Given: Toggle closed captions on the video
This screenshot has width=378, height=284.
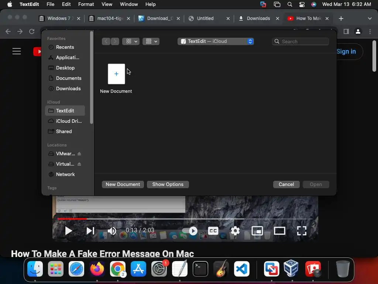Looking at the screenshot, I should (213, 231).
